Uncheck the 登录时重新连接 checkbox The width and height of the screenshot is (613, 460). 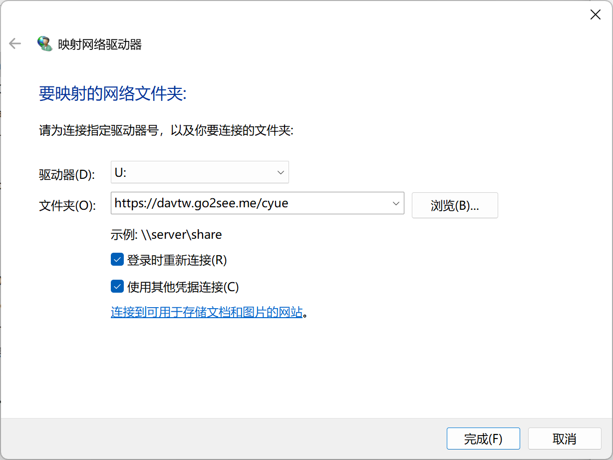[x=117, y=260]
